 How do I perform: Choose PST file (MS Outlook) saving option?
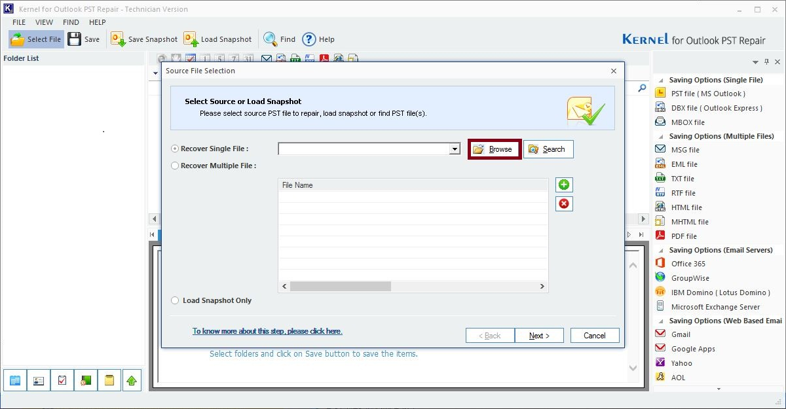click(x=708, y=94)
